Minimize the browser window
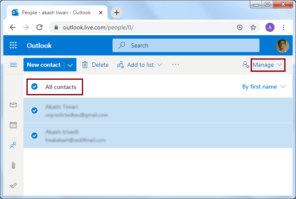The image size is (296, 199). pos(256,4)
